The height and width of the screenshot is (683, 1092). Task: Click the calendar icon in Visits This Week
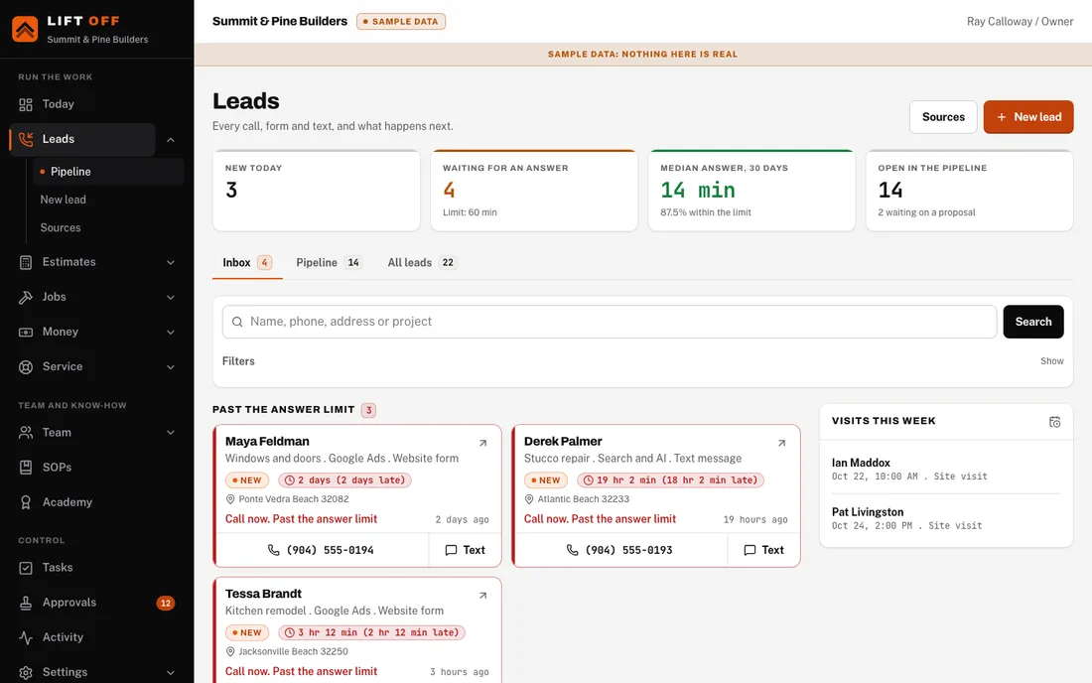[1054, 422]
